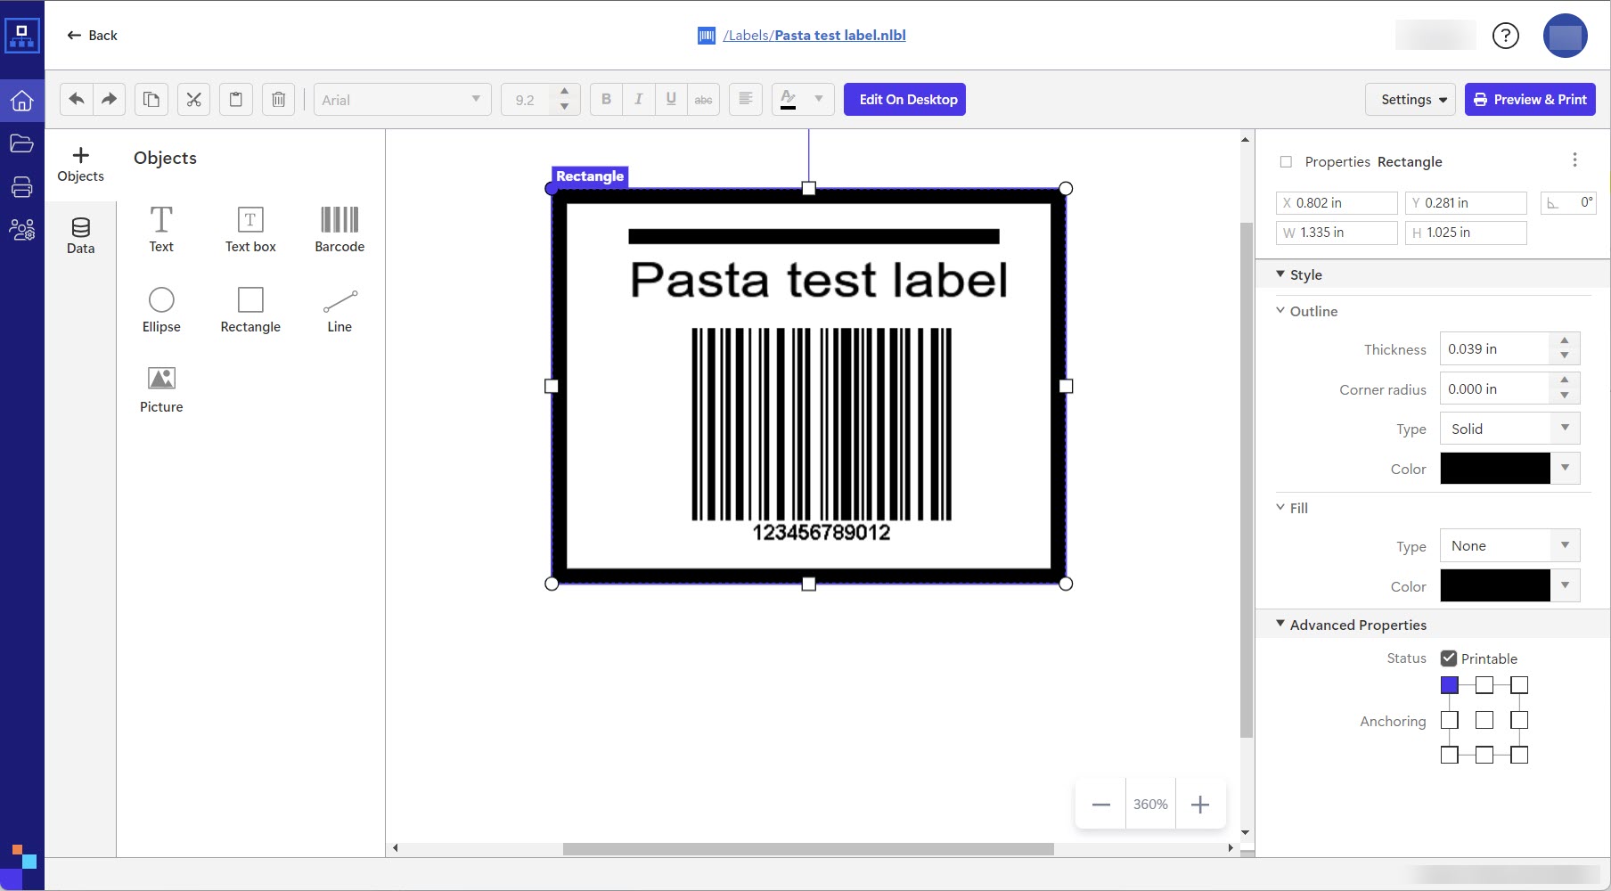The image size is (1611, 891).
Task: Open the fill Type None dropdown
Action: [x=1509, y=546]
